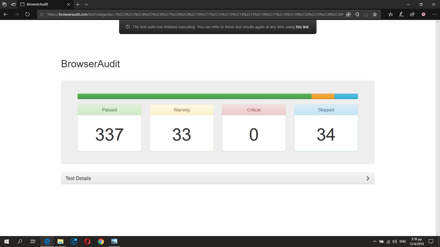This screenshot has width=440, height=247.
Task: Open the Action Center notifications
Action: (x=431, y=242)
